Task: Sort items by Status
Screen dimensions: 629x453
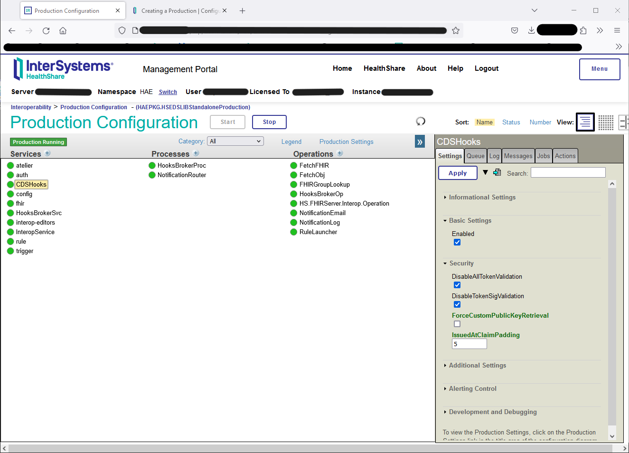Action: [x=511, y=122]
